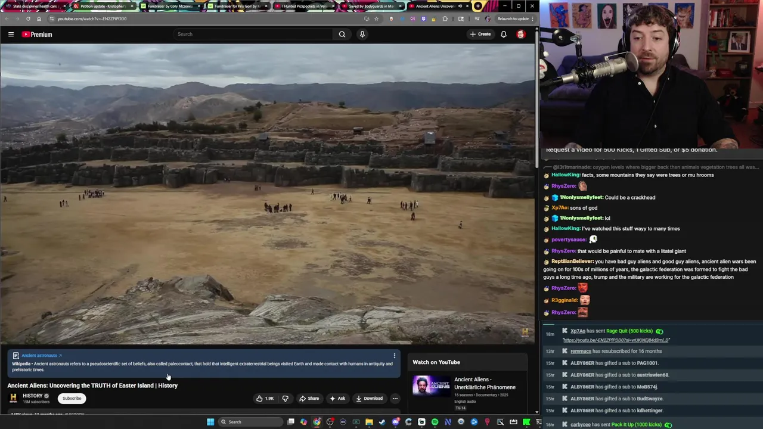Mute the Ancient Aliens tab audio
763x429 pixels.
pos(460,6)
